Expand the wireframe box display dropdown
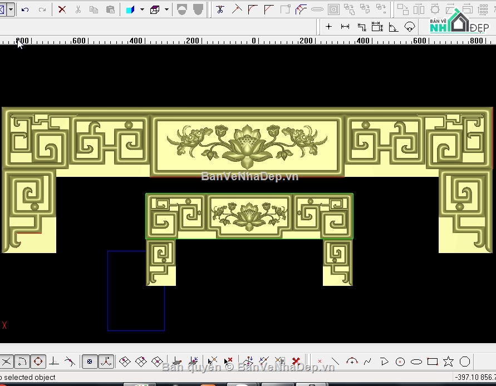496x386 pixels. [166, 9]
